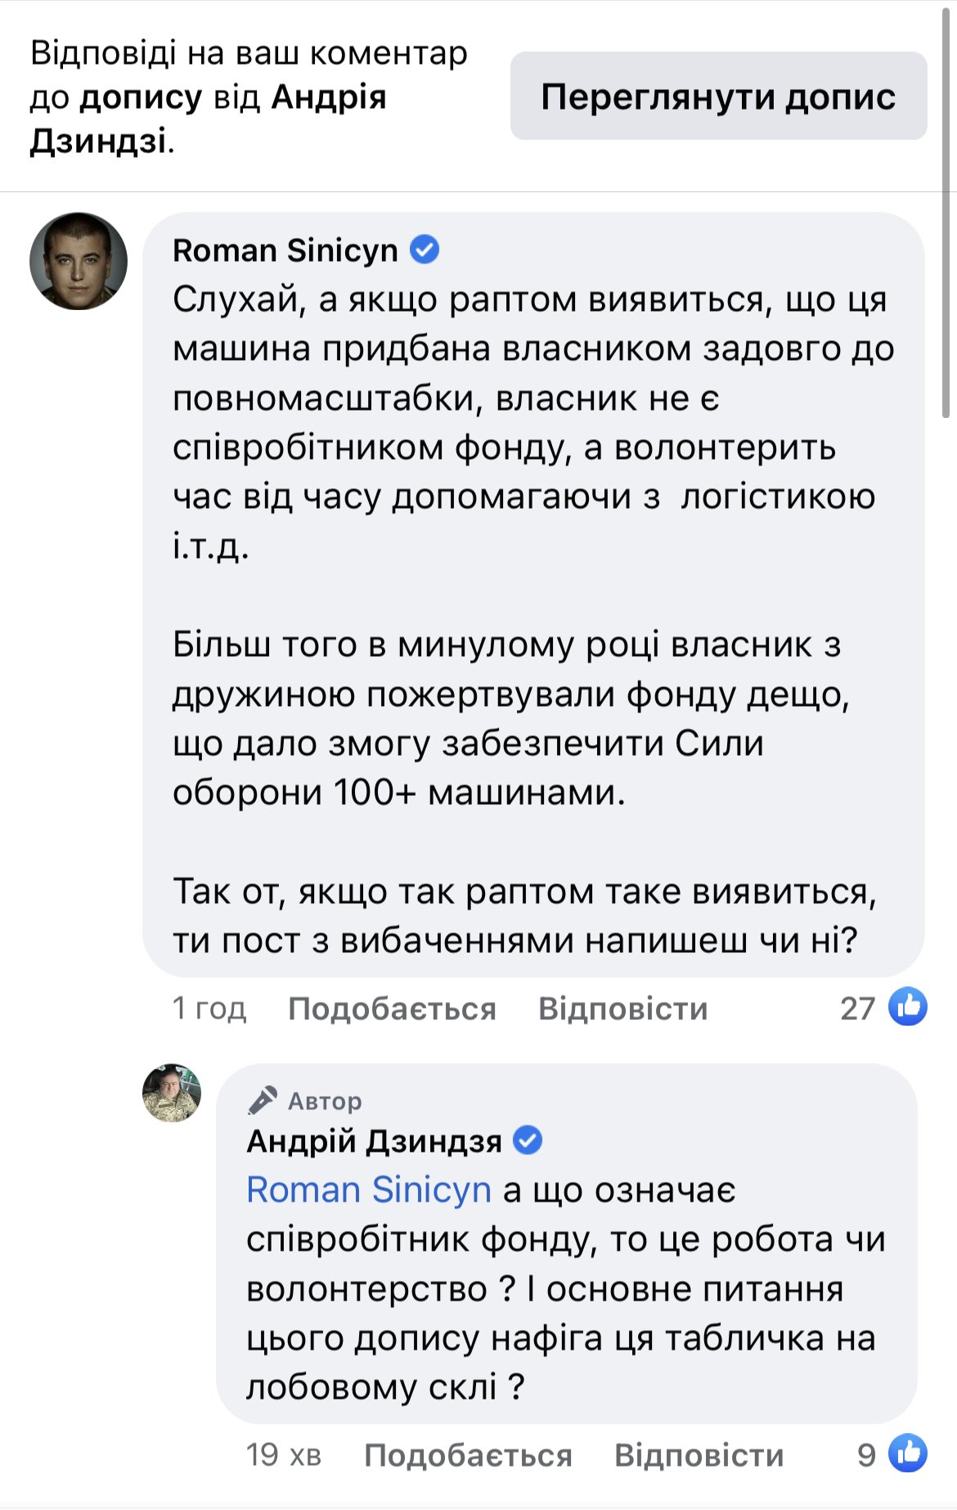The height and width of the screenshot is (1510, 957).
Task: Click the 1 год comment timestamp
Action: [209, 1009]
